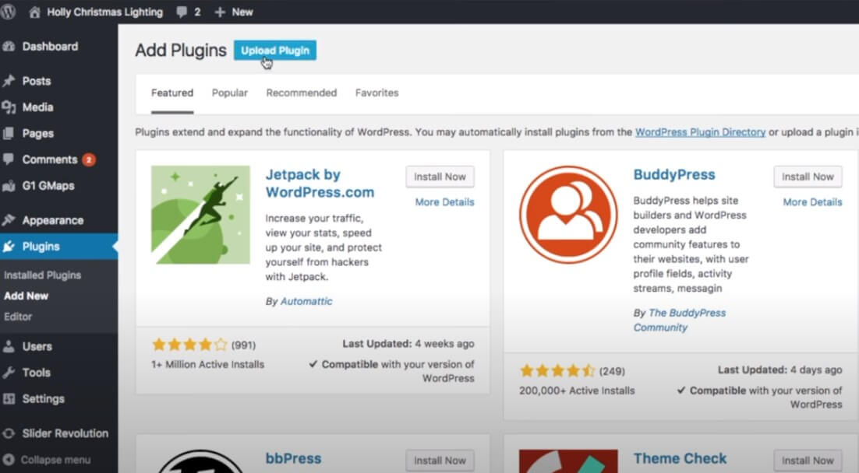The height and width of the screenshot is (473, 859).
Task: Click the Collapse menu arrow icon
Action: tap(9, 460)
